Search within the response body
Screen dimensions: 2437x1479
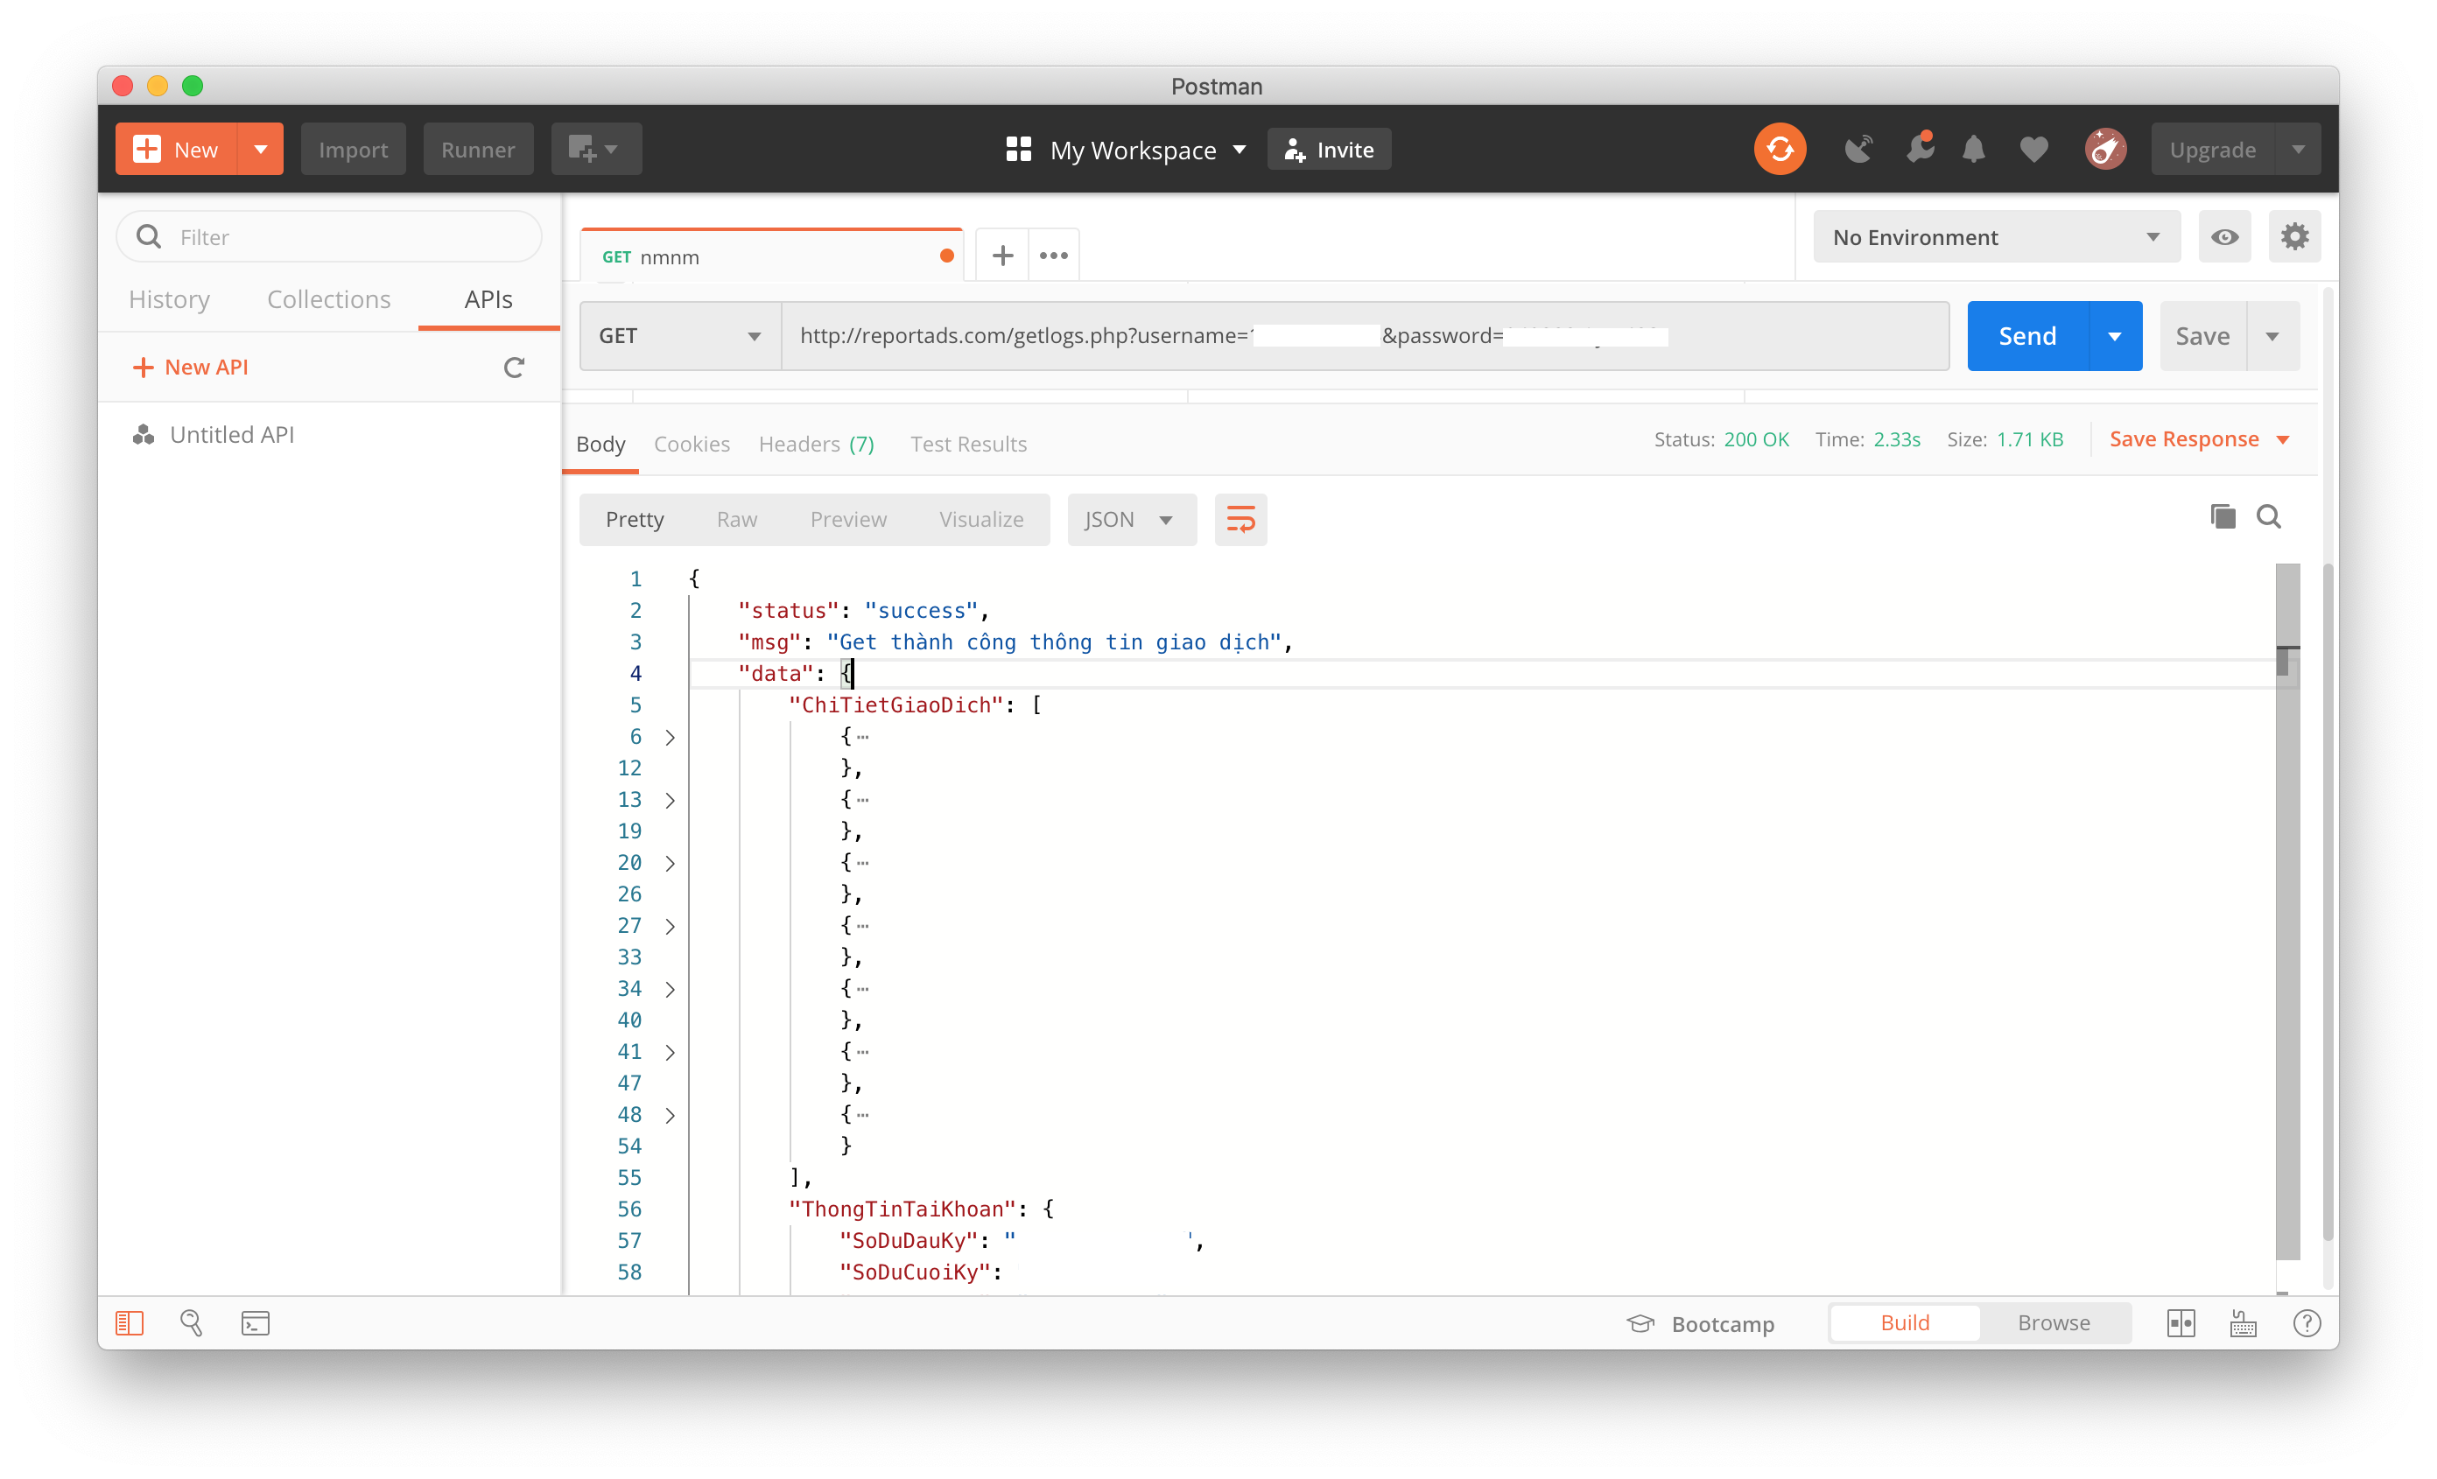(x=2269, y=517)
